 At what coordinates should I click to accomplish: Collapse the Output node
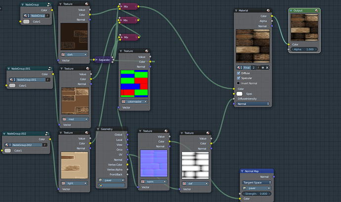(x=291, y=10)
